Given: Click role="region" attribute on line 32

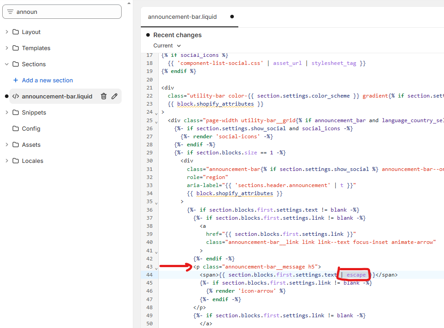Looking at the screenshot, I should click(x=207, y=177).
